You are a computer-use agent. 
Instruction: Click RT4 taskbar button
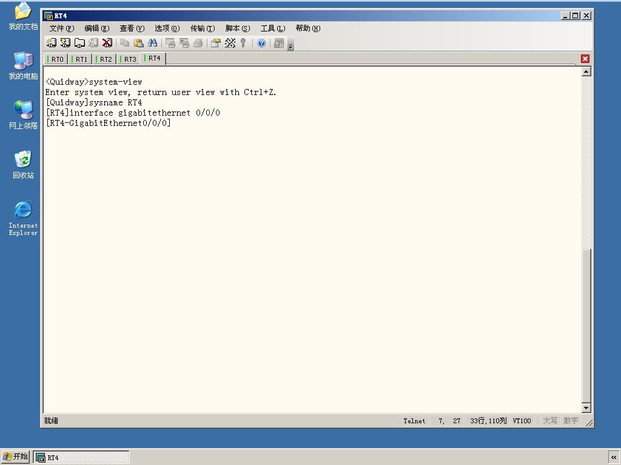81,458
